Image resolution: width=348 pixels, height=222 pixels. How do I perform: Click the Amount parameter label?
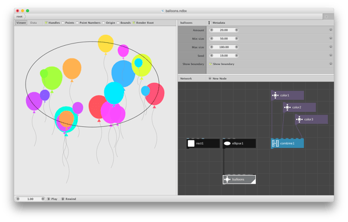coord(198,30)
